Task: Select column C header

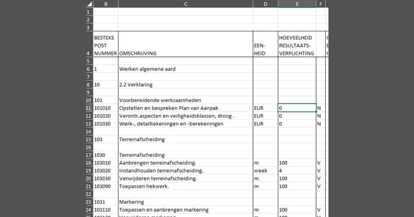Action: 186,4
